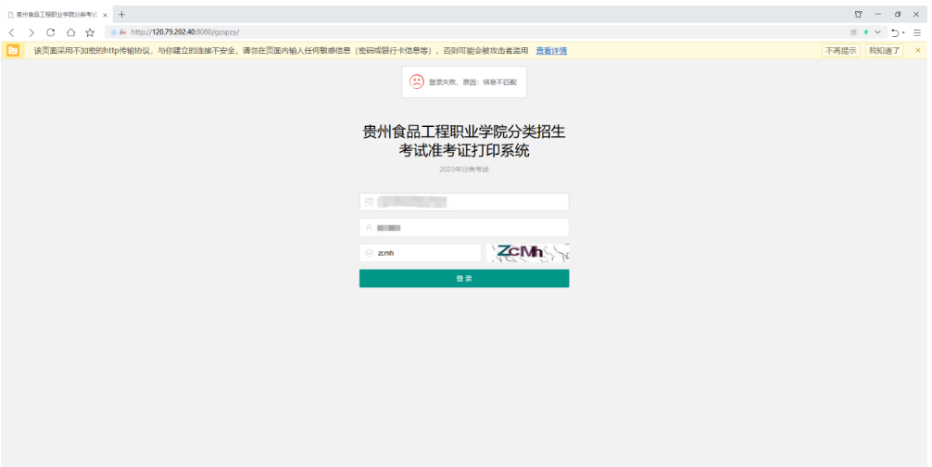This screenshot has width=932, height=467.
Task: Open the grid icon in the address bar
Action: pyautogui.click(x=853, y=32)
